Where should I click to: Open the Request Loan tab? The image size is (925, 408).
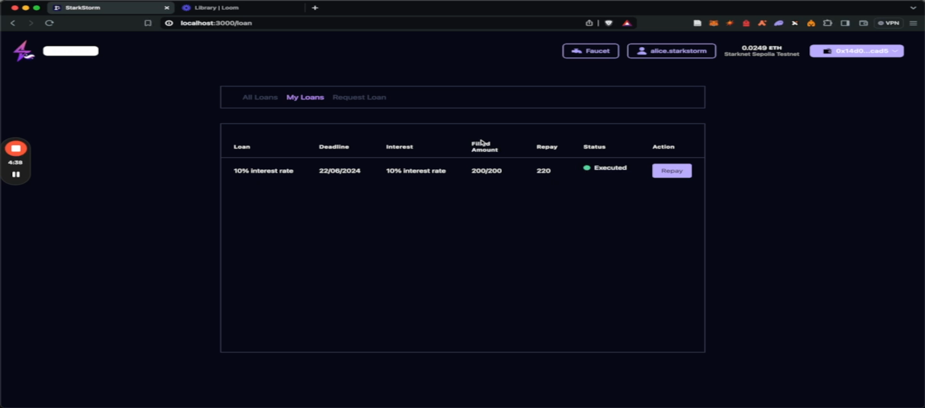(x=359, y=97)
